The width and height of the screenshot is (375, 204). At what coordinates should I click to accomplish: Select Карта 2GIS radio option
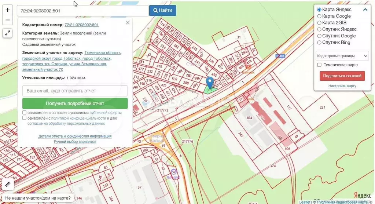click(319, 23)
